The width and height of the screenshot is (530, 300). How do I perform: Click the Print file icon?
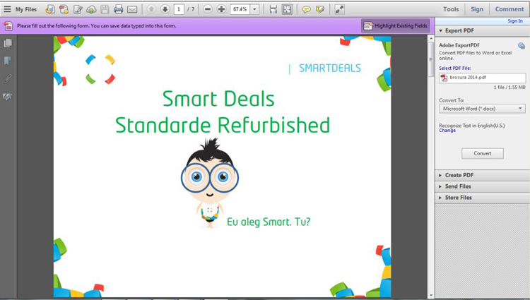pos(118,9)
